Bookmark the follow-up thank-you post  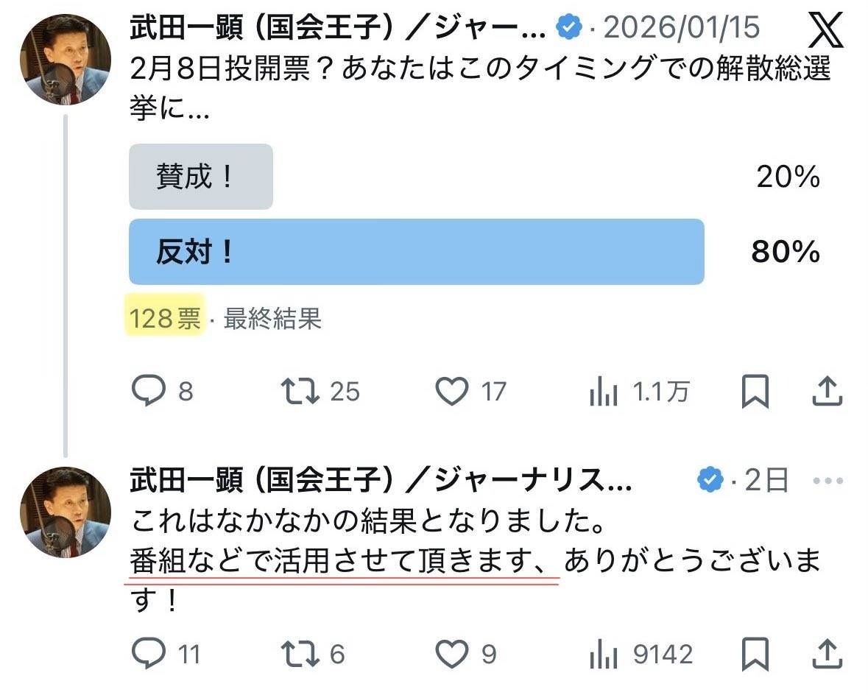click(756, 653)
